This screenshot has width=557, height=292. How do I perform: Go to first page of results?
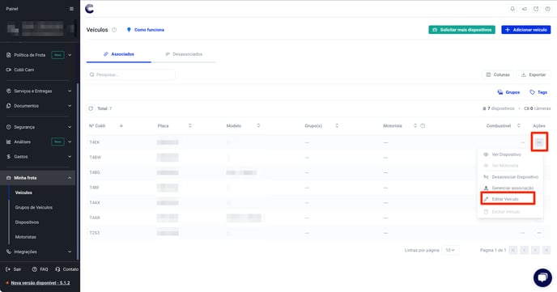[513, 250]
